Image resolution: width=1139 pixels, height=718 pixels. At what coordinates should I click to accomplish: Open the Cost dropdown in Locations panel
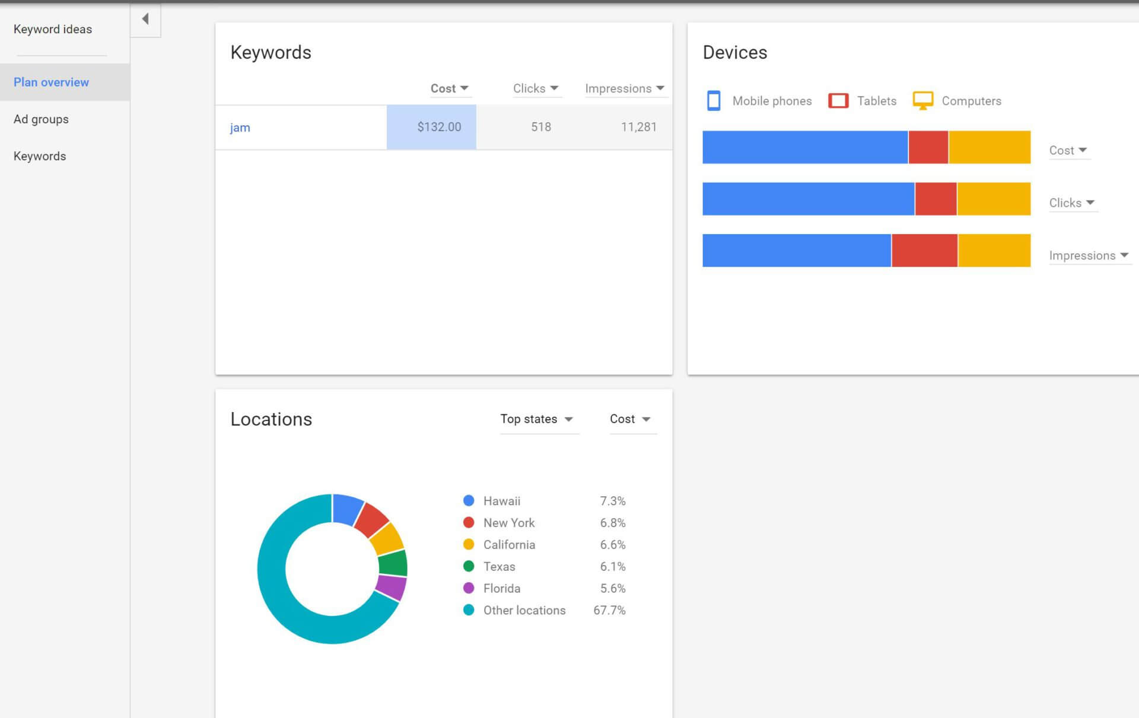coord(631,419)
